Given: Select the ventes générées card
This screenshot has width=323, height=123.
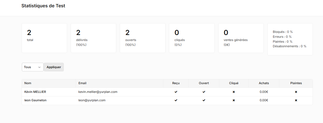Looking at the screenshot, I should pyautogui.click(x=241, y=38).
